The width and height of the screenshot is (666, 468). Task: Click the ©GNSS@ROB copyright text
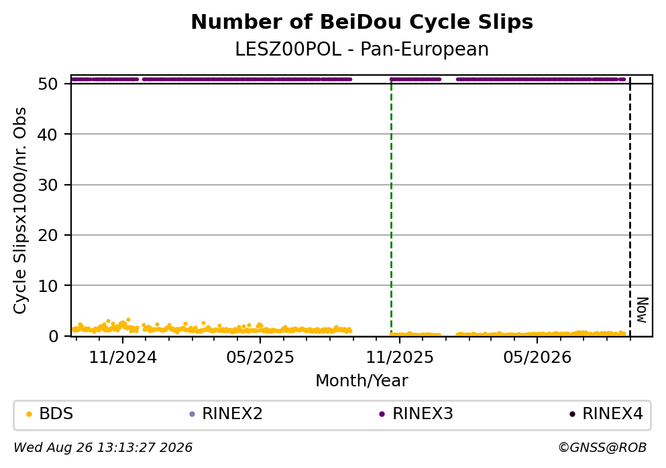coord(602,448)
